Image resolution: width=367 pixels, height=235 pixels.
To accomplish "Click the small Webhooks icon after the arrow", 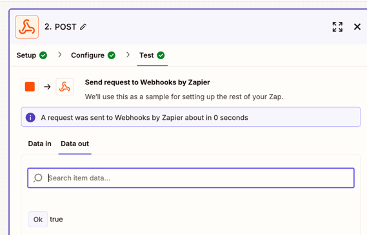I will (64, 87).
